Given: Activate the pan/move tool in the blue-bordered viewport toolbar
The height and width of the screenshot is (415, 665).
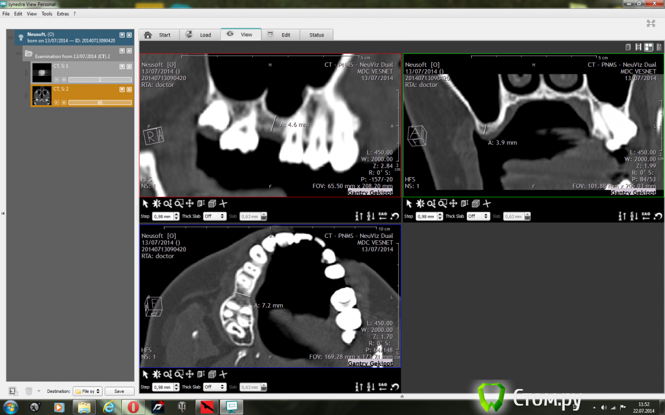Looking at the screenshot, I should (190, 374).
